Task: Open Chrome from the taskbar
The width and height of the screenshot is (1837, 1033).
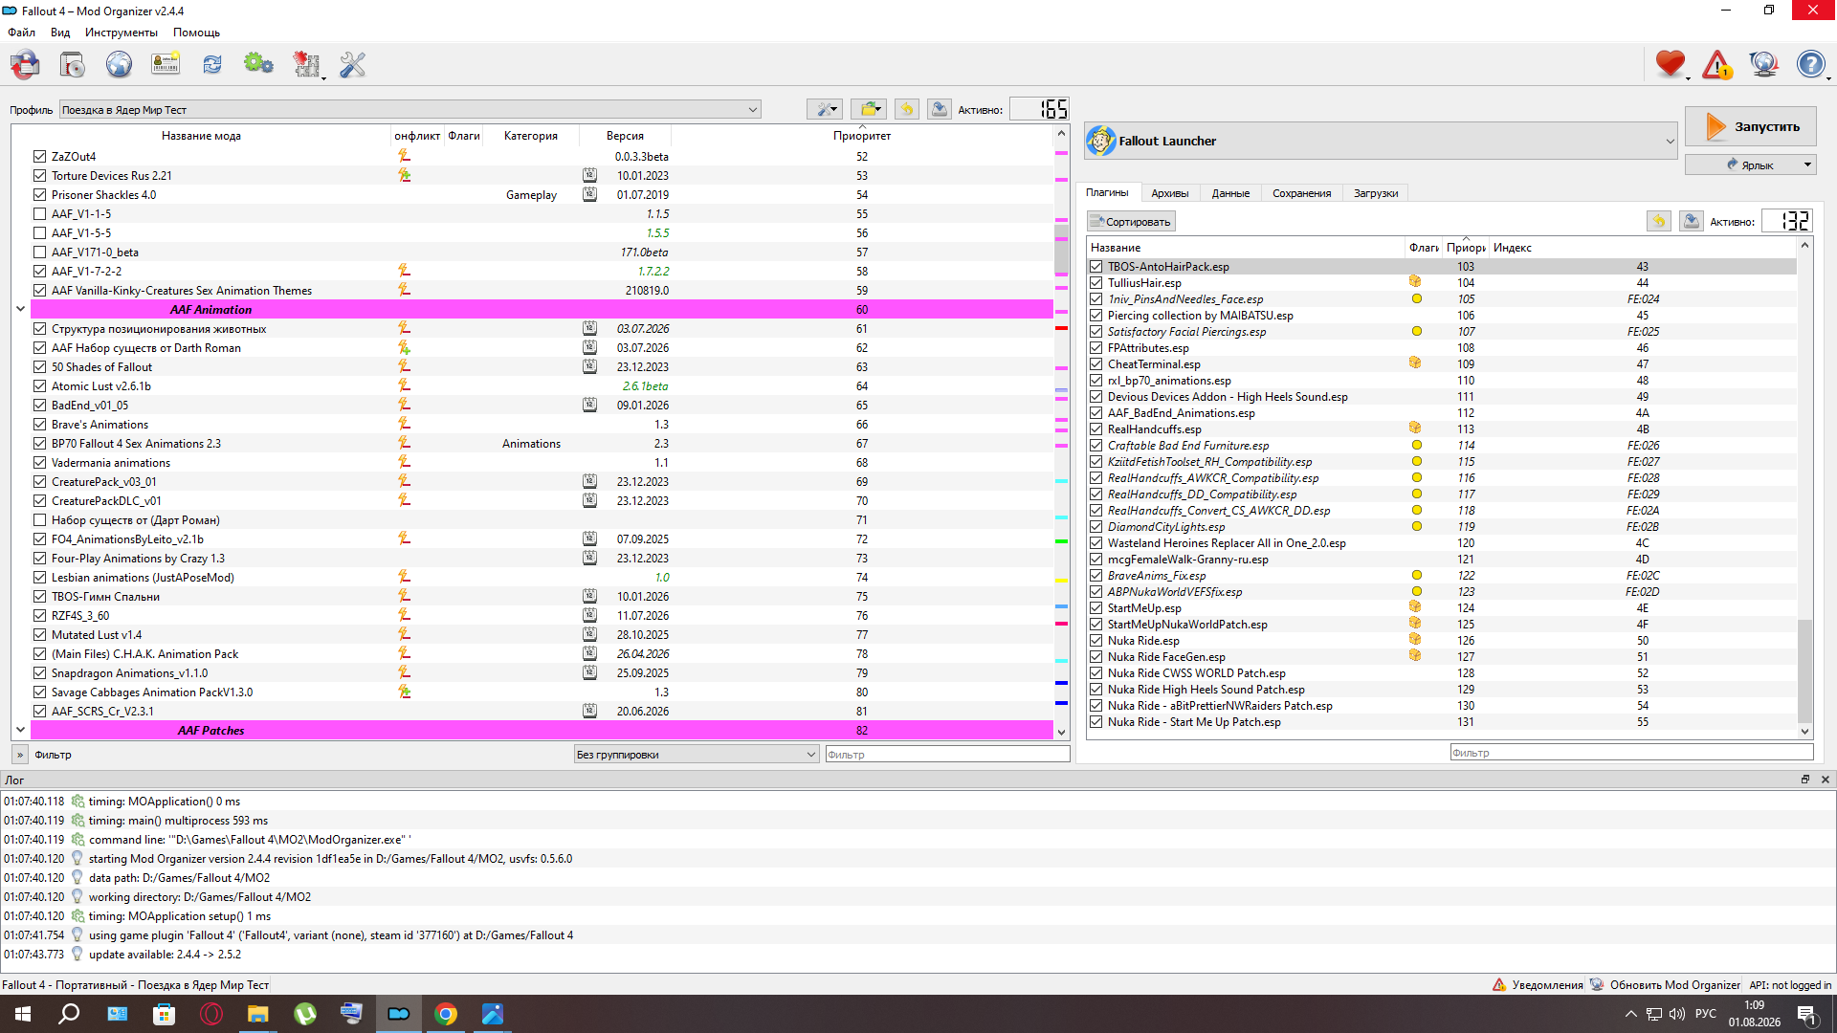Action: pyautogui.click(x=446, y=1014)
